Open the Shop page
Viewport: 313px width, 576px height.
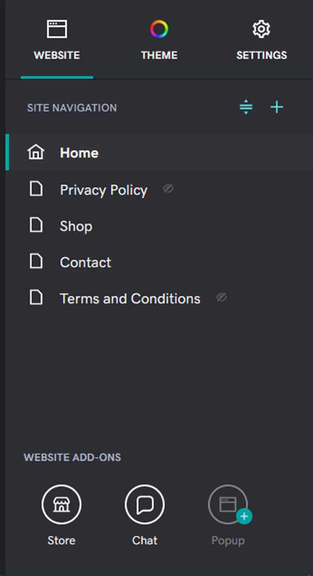point(76,226)
